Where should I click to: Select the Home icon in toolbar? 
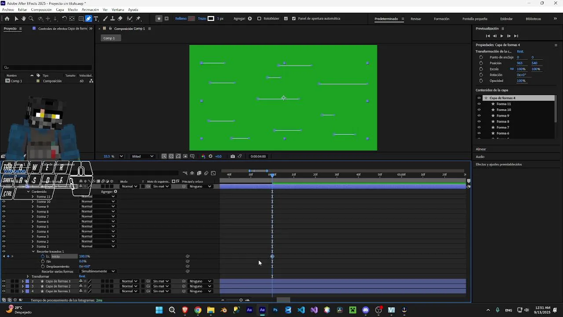[7, 18]
